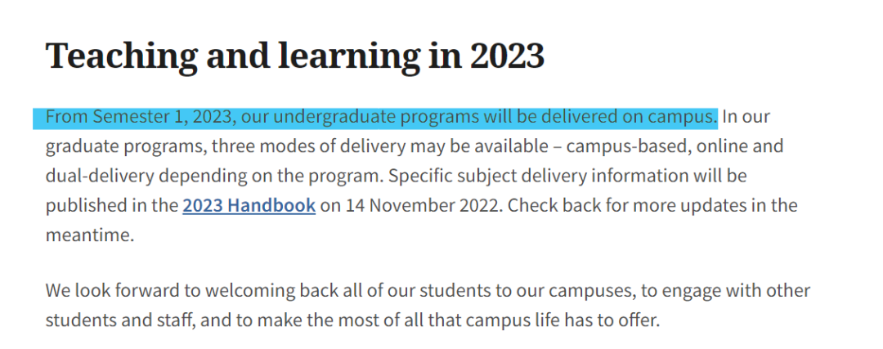Screen dimensions: 883x349
Task: Click the text '14 November 2022'
Action: [423, 205]
